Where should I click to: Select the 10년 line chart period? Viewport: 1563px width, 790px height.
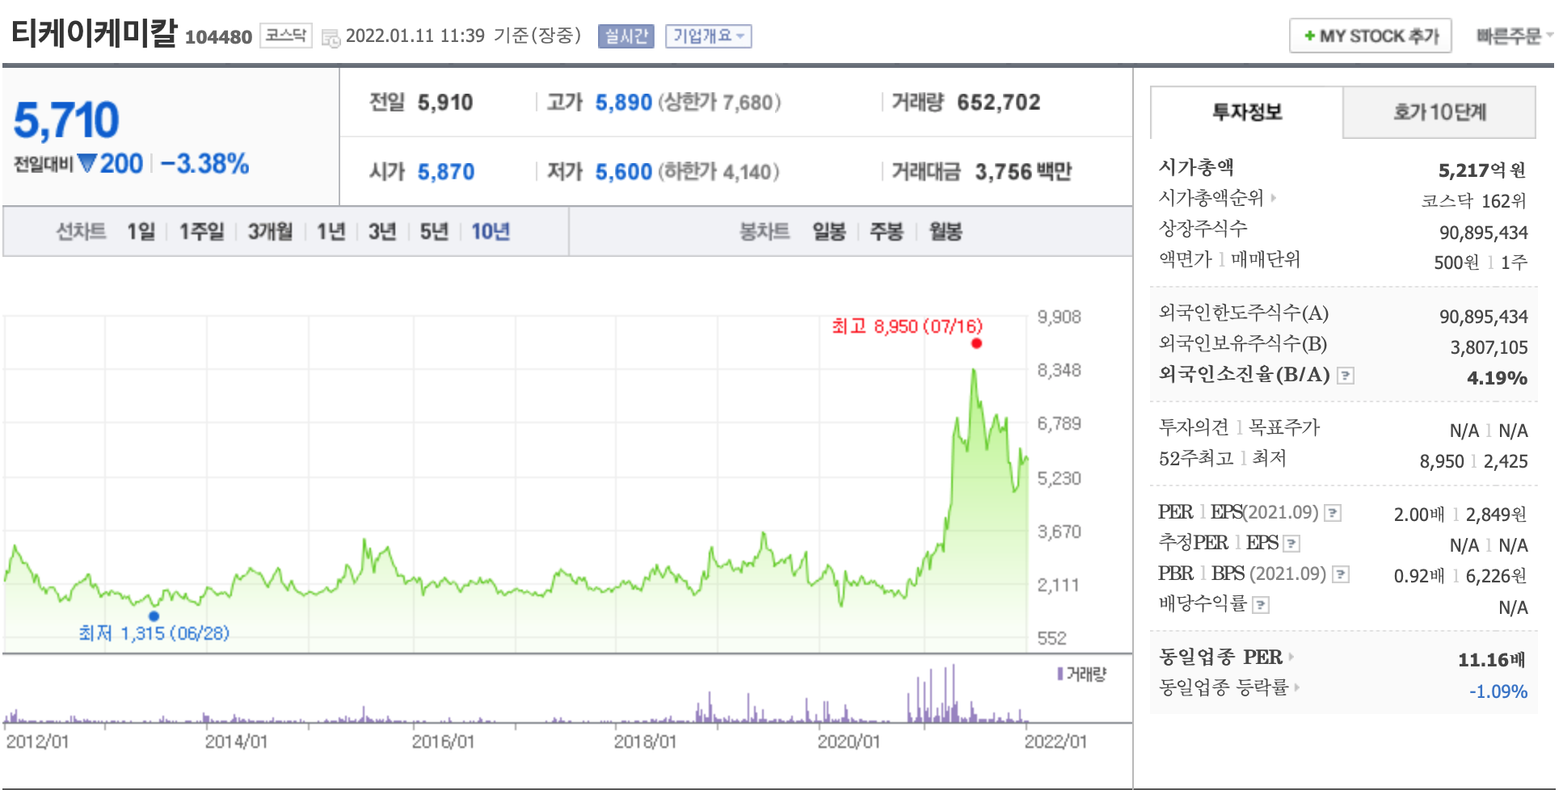491,232
